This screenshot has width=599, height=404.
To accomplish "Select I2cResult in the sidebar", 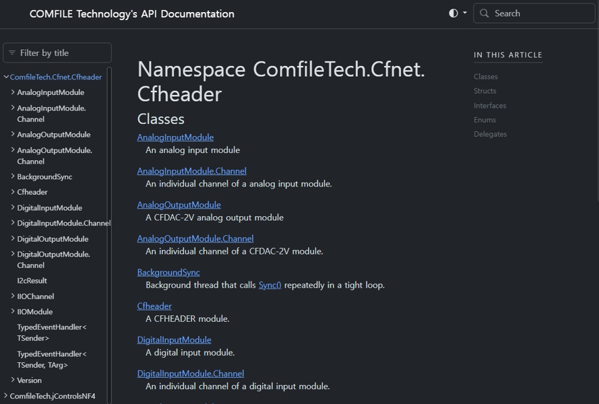I will (x=32, y=281).
